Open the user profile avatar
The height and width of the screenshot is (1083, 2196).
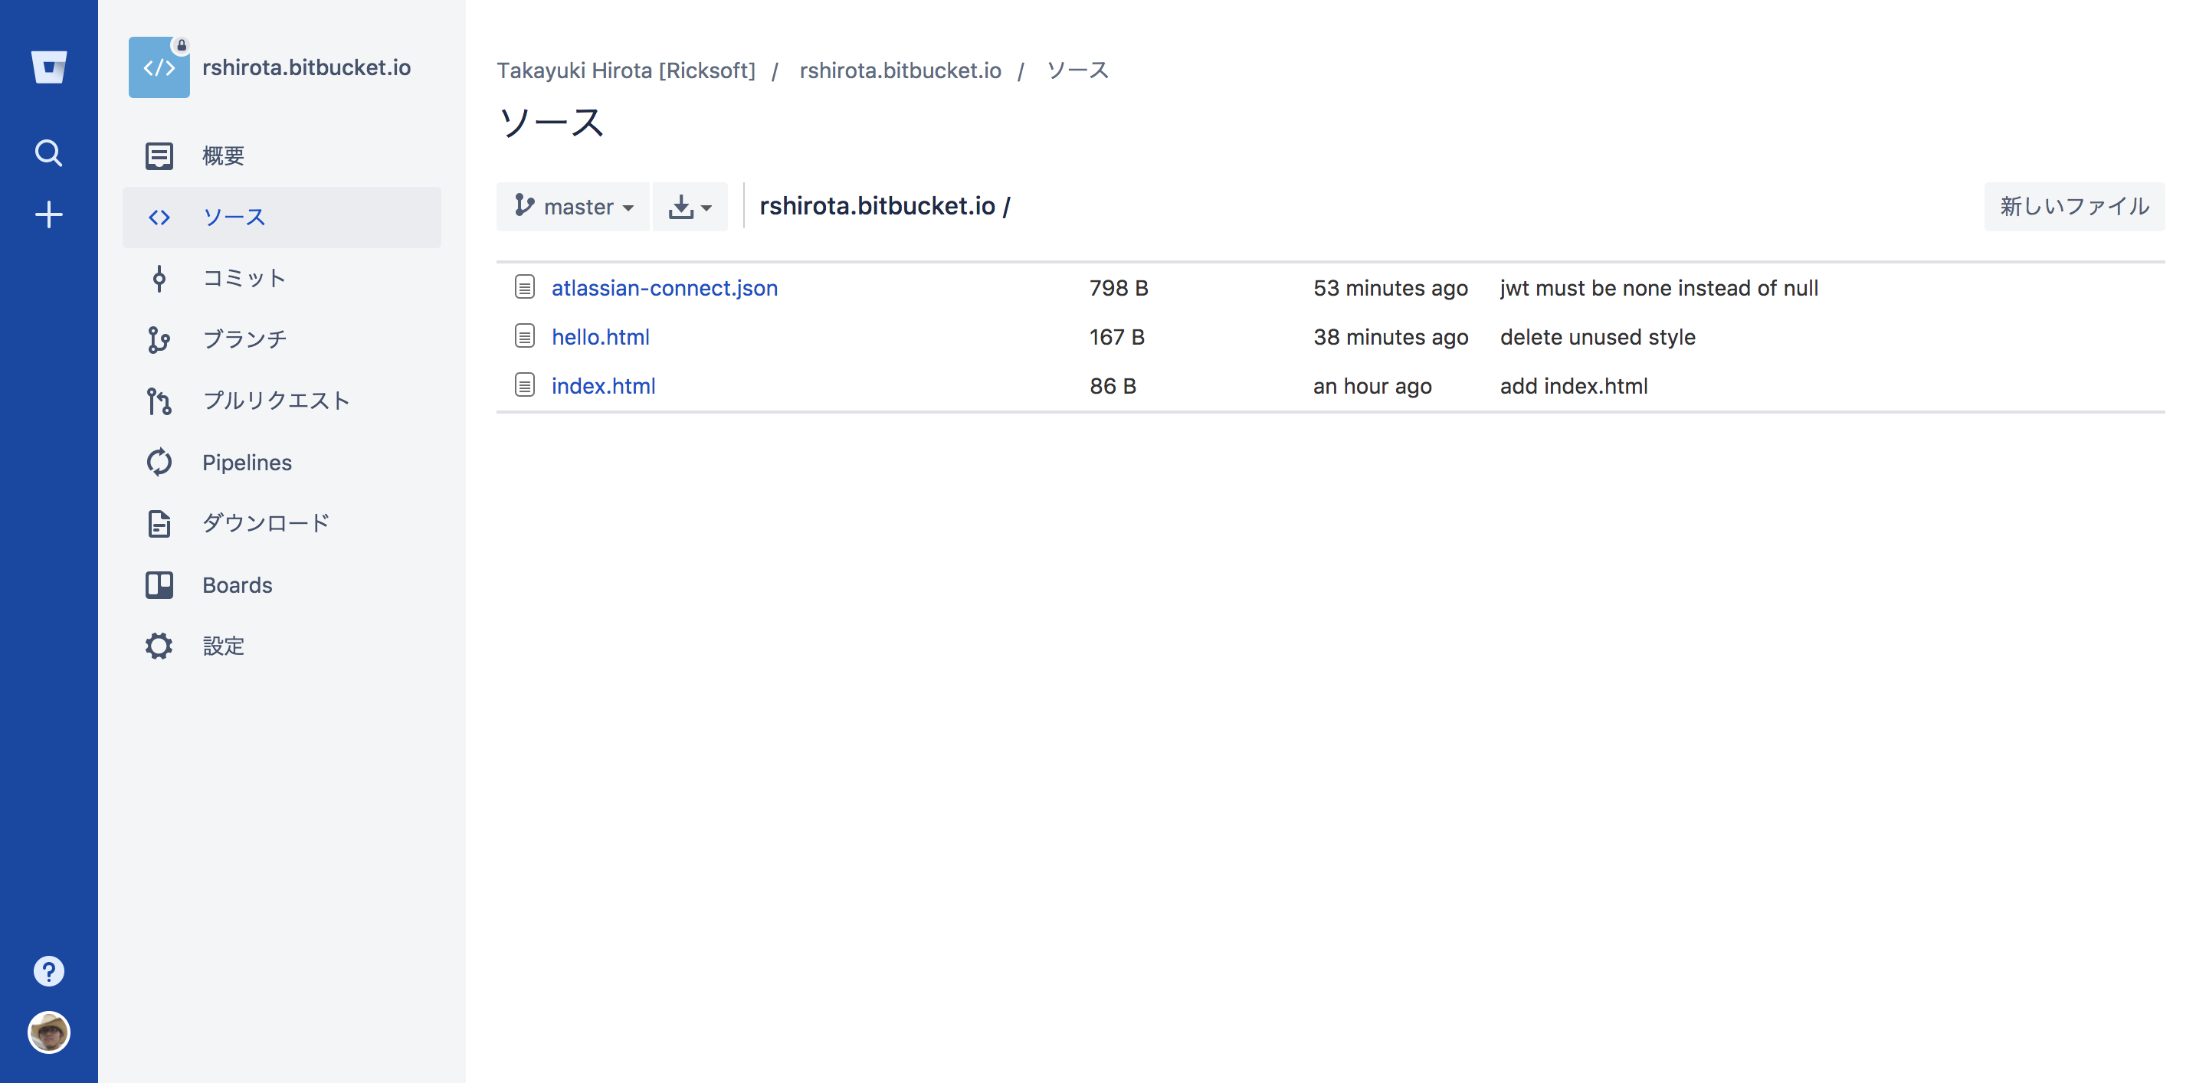pos(48,1032)
